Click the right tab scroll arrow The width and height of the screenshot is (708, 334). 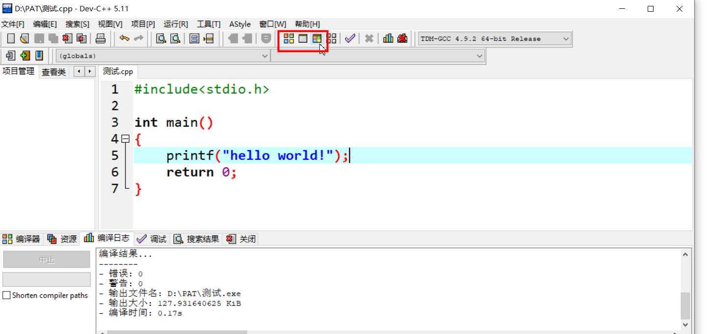coord(90,72)
